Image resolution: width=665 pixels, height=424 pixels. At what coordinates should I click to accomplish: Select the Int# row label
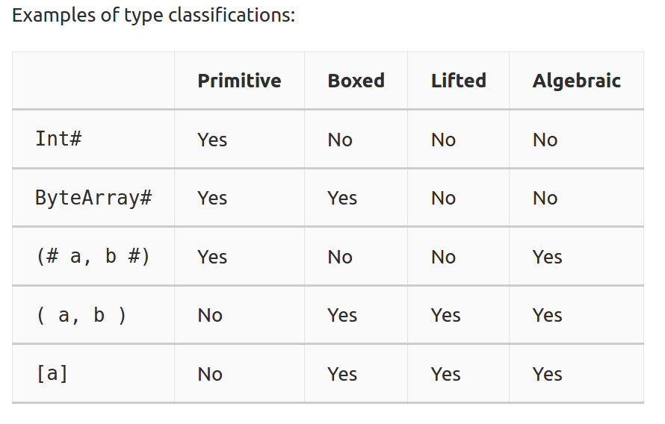[58, 139]
